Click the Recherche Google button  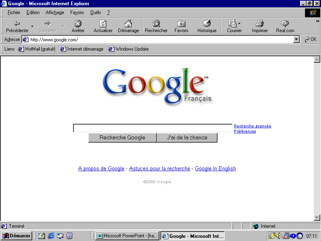point(122,138)
